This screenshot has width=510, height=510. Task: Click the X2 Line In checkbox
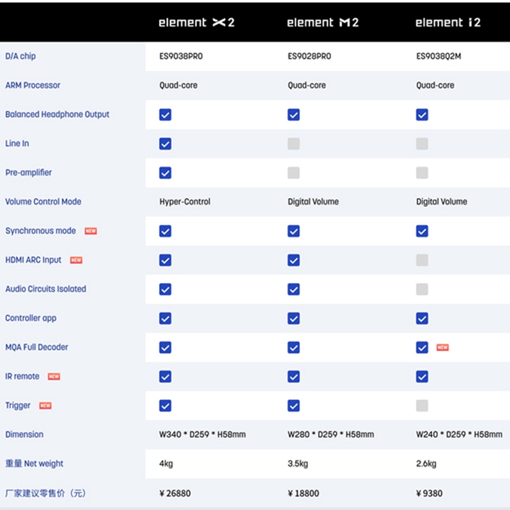pyautogui.click(x=165, y=143)
